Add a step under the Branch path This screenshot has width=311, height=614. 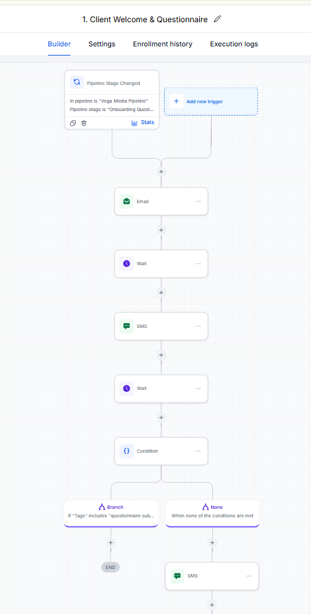110,543
